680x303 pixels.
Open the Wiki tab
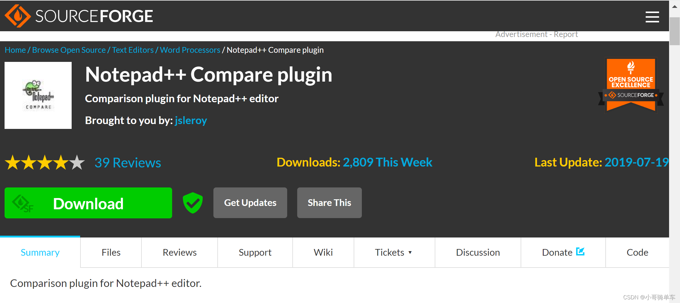[x=323, y=252]
